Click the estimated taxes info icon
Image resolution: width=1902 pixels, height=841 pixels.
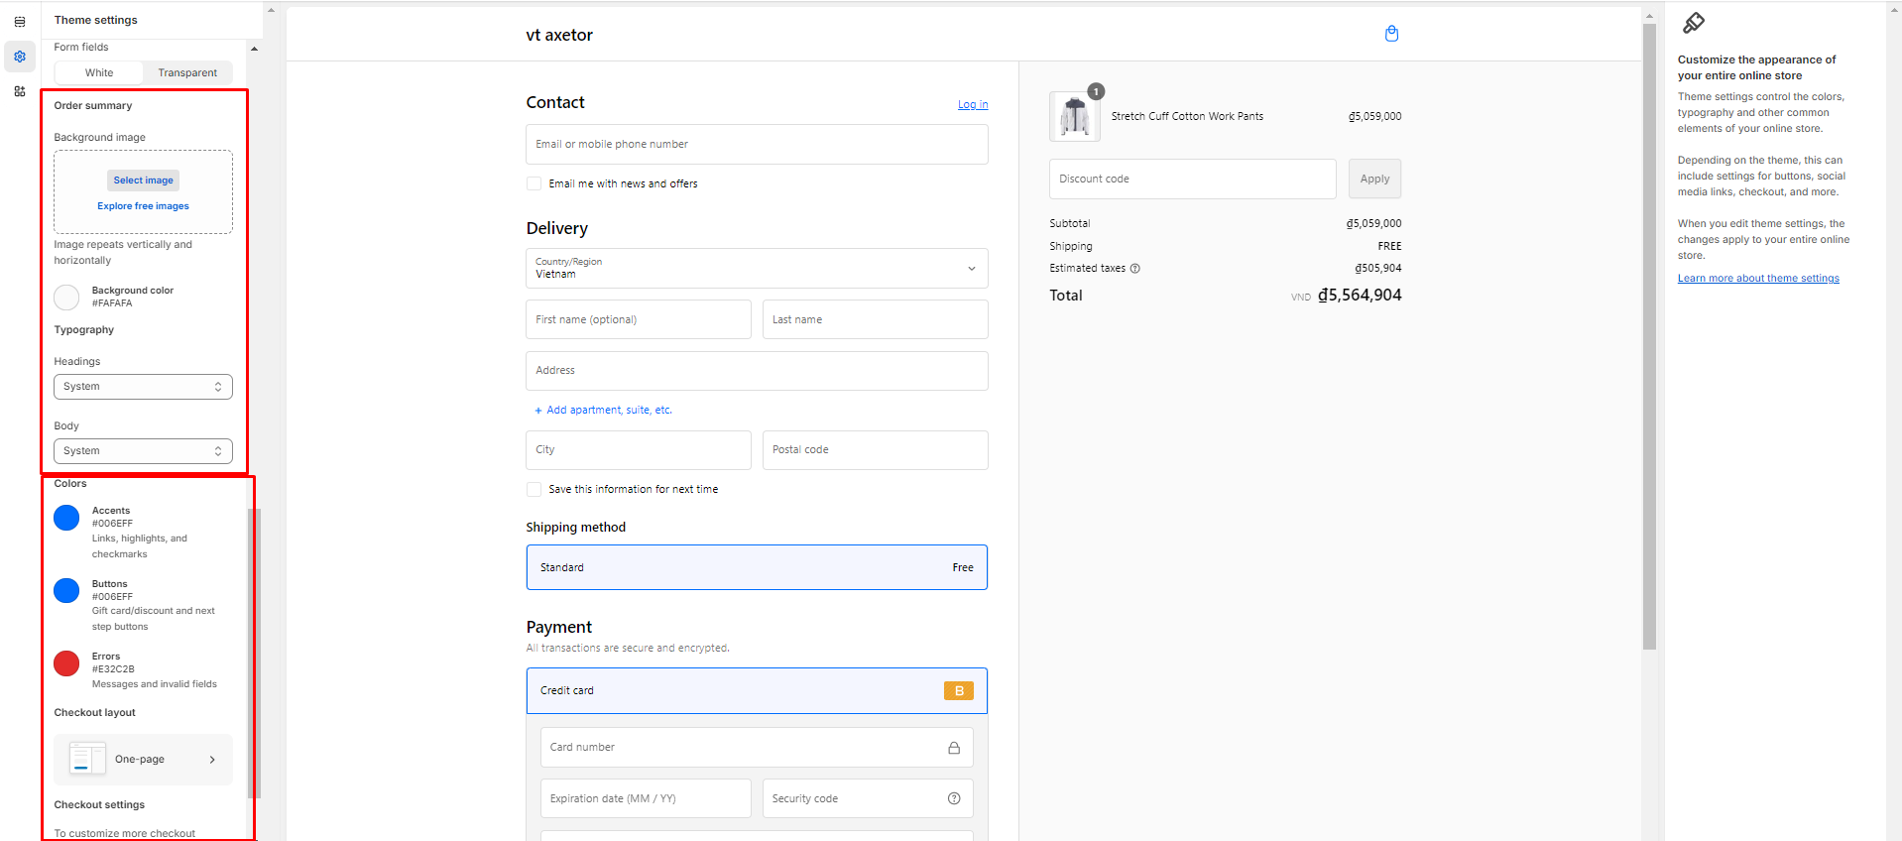1135,269
